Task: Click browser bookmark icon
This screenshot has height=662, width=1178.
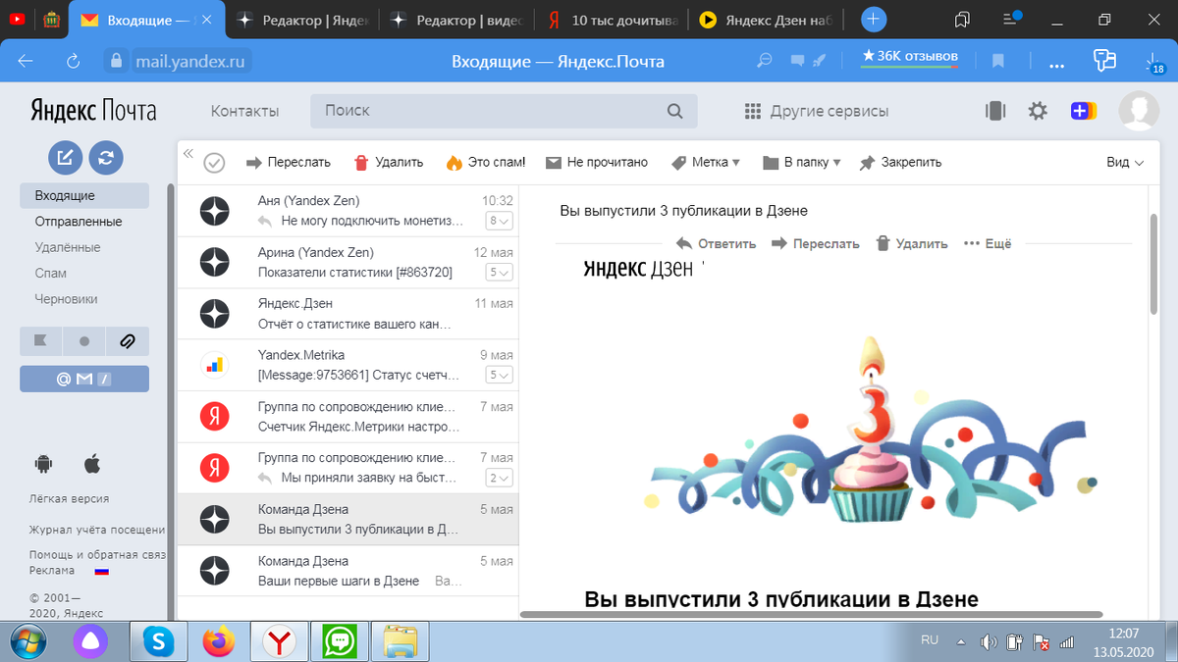Action: click(998, 61)
